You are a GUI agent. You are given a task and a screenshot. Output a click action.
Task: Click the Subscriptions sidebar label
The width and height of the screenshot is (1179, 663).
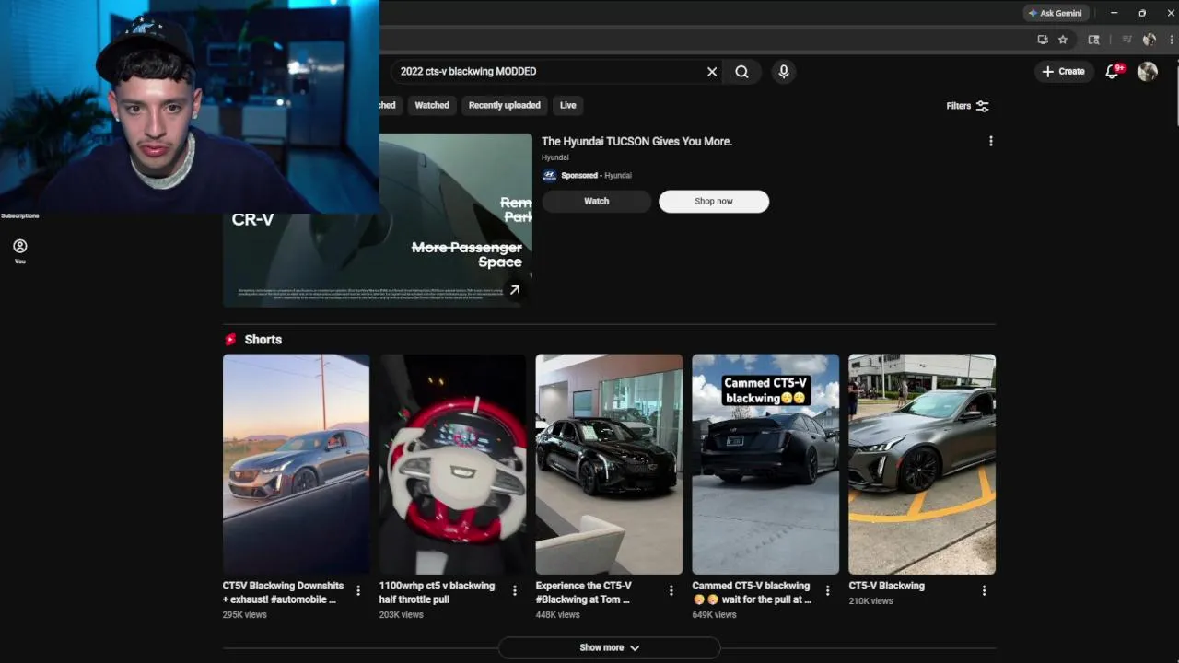tap(19, 216)
